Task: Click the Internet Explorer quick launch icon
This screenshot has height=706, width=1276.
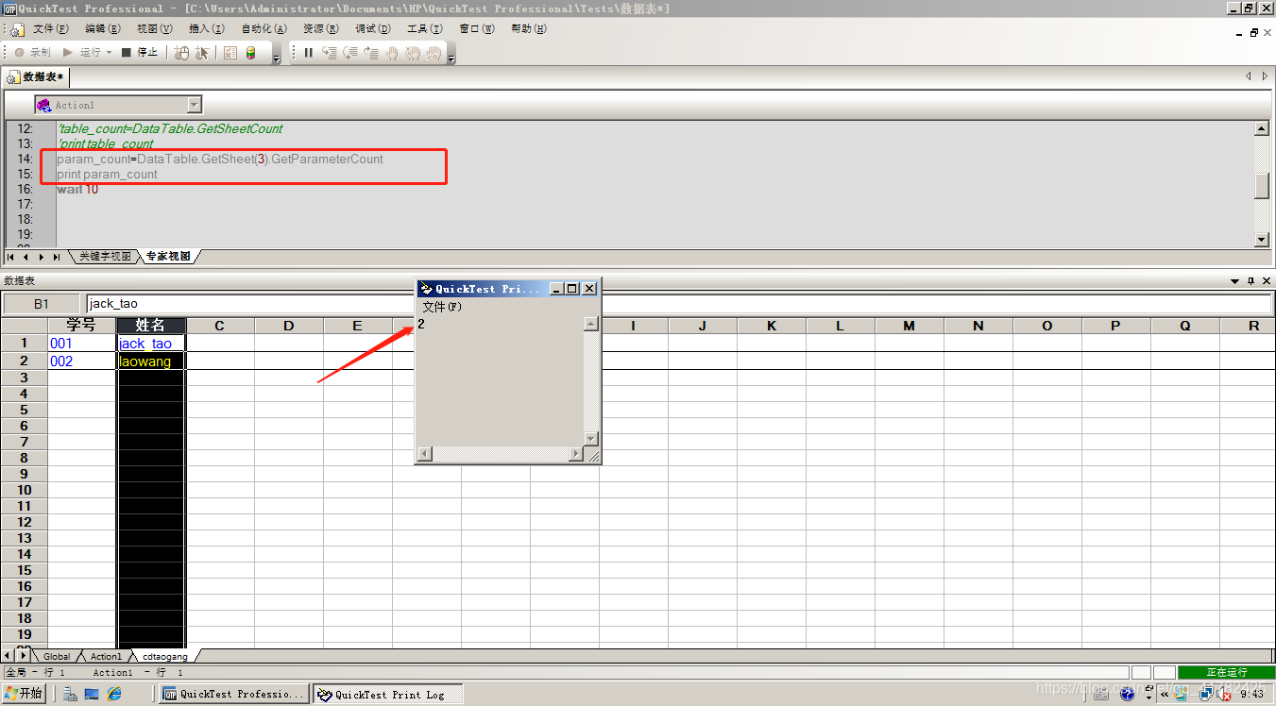Action: pos(114,694)
